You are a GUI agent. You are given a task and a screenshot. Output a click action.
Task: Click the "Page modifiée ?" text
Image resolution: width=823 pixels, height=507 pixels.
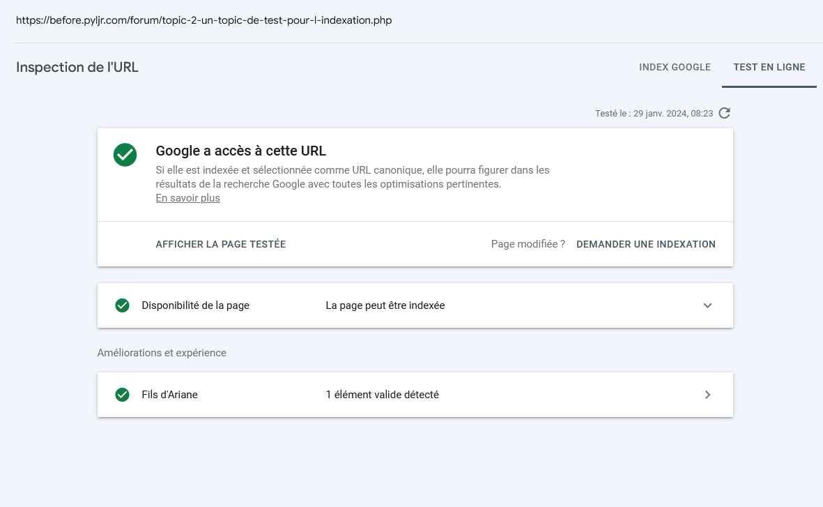[x=528, y=244]
